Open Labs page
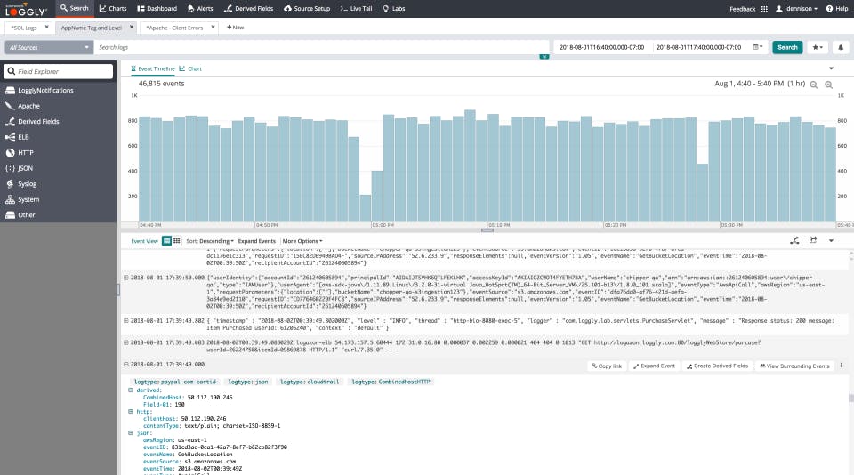Image resolution: width=854 pixels, height=475 pixels. 394,8
